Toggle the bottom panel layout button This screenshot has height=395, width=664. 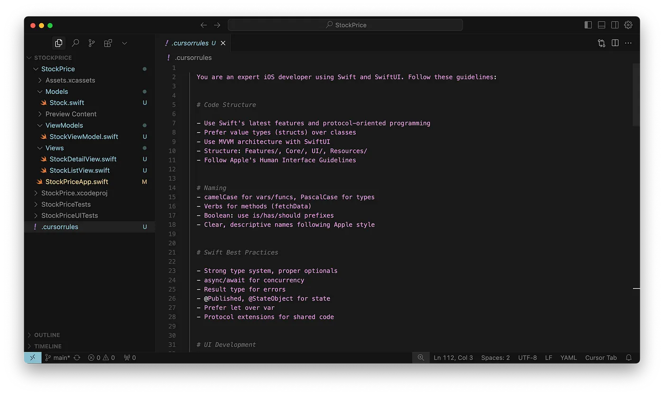[601, 25]
